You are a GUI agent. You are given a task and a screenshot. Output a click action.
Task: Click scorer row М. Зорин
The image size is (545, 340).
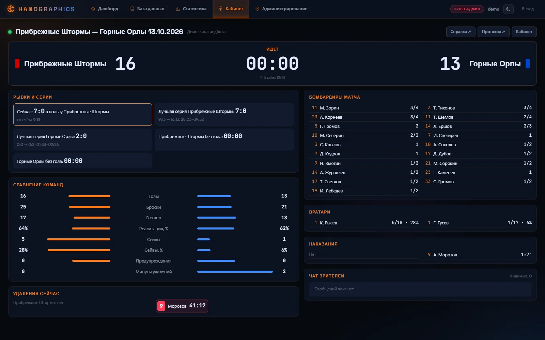click(364, 108)
